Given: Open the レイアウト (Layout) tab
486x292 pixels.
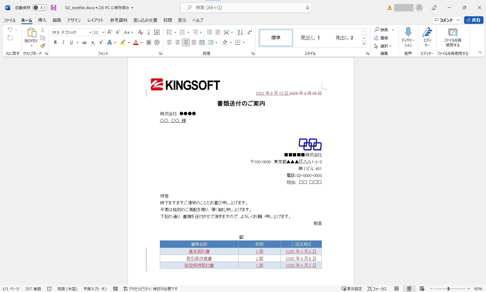Looking at the screenshot, I should point(95,20).
